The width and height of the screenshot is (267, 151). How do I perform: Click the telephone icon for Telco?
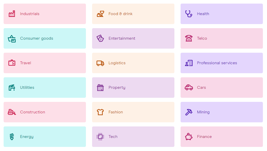point(189,38)
